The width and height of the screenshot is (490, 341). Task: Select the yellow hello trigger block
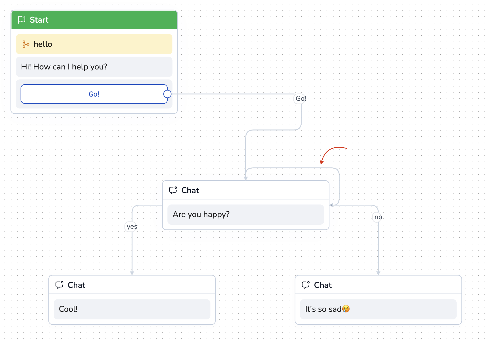pyautogui.click(x=94, y=44)
